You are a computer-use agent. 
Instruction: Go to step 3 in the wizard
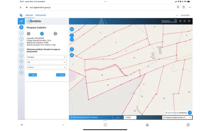(x=55, y=33)
